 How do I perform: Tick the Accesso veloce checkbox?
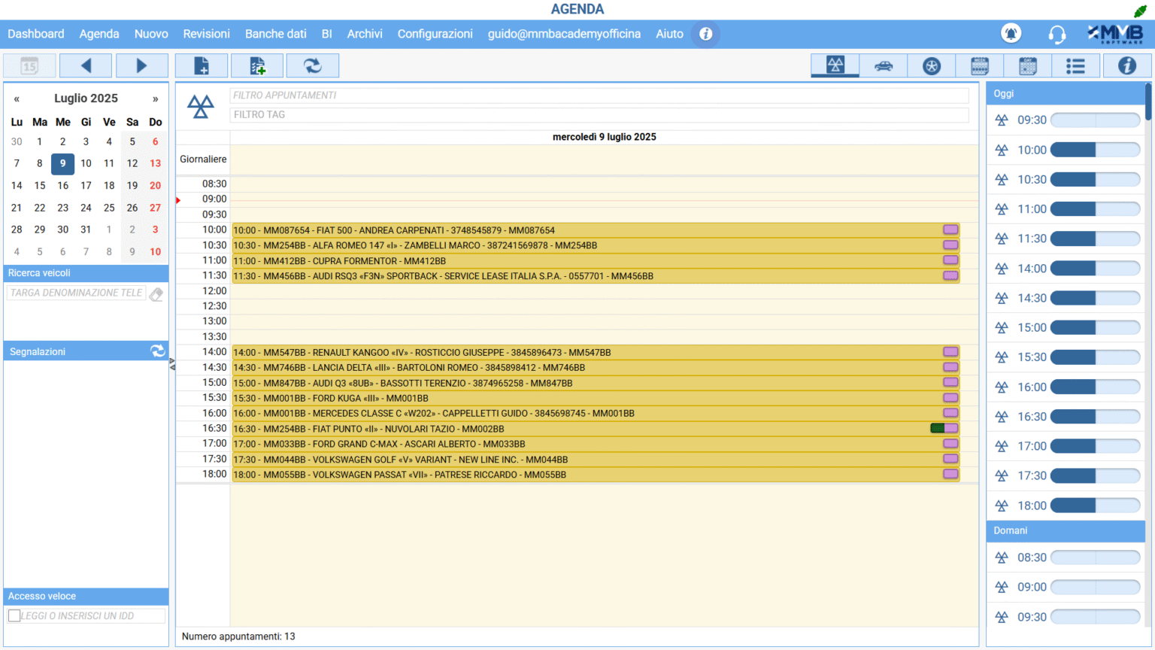tap(14, 616)
